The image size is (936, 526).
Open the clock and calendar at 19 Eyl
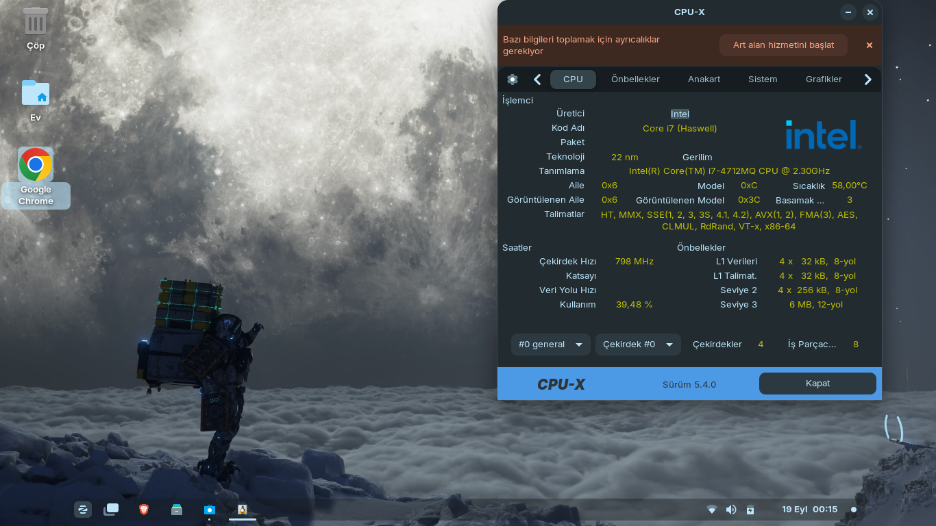[x=809, y=510]
